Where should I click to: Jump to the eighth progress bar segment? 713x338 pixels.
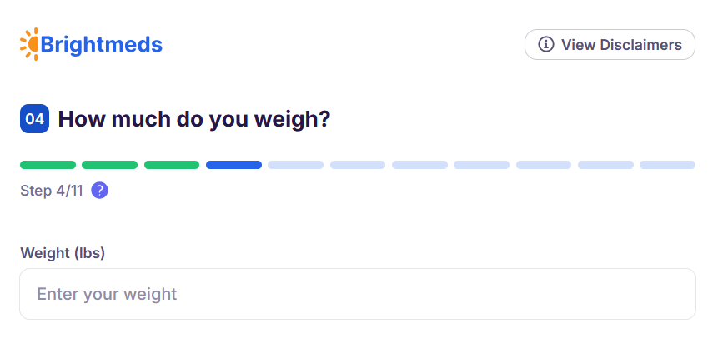click(481, 165)
